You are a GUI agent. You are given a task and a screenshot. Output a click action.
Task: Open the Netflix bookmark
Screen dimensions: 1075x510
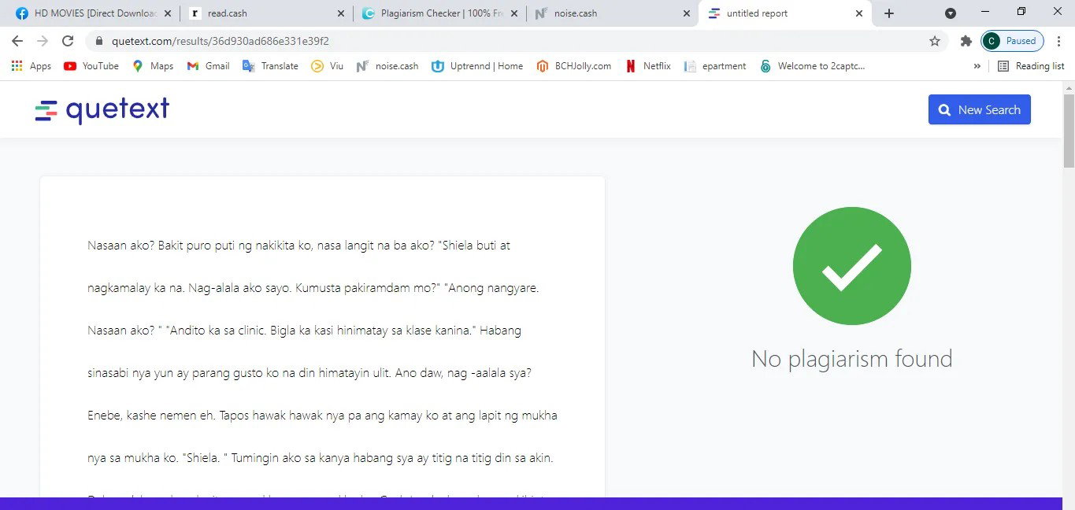click(648, 66)
